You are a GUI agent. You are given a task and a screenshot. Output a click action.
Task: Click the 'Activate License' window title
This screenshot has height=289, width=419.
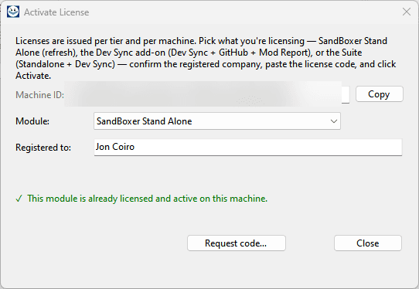(56, 12)
